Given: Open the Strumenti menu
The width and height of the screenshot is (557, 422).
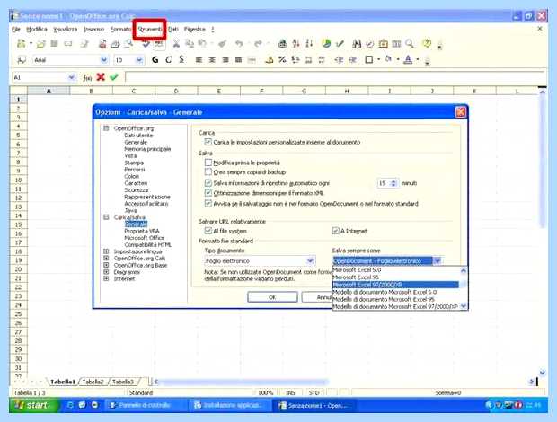Looking at the screenshot, I should [149, 29].
